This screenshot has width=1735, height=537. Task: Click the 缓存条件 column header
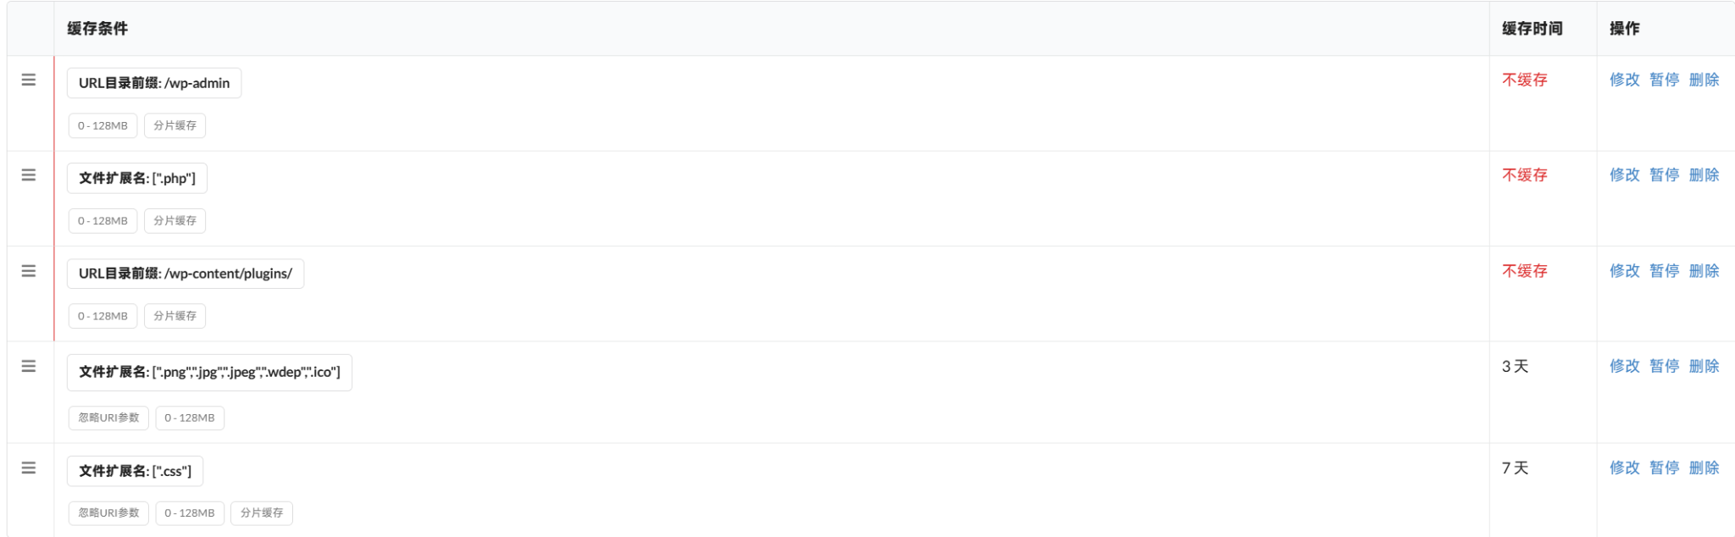(97, 29)
